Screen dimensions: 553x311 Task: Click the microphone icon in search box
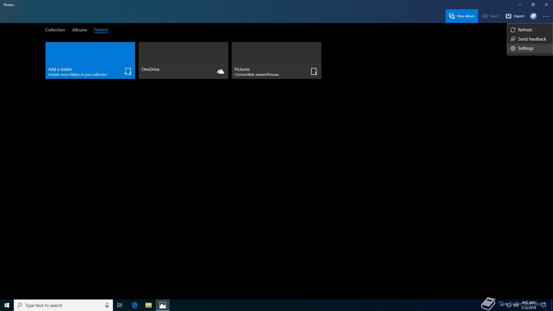pos(107,305)
